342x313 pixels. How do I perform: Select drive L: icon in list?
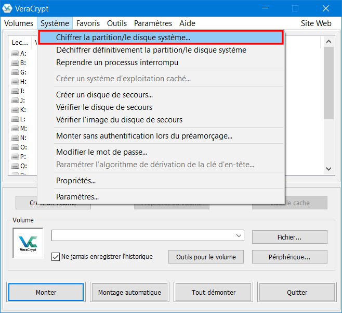pos(15,119)
